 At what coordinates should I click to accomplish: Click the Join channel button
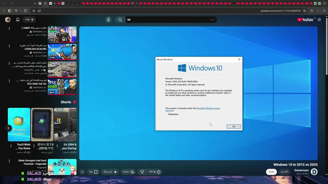pyautogui.click(x=284, y=172)
